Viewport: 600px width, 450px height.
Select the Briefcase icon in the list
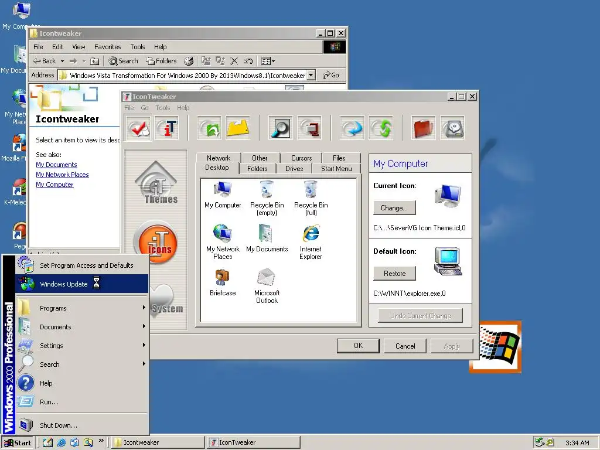(223, 283)
